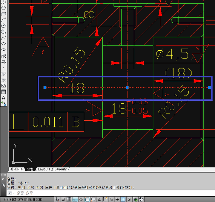215x202 pixels.
Task: Click the UCS origin icon square
Action: tap(13, 162)
